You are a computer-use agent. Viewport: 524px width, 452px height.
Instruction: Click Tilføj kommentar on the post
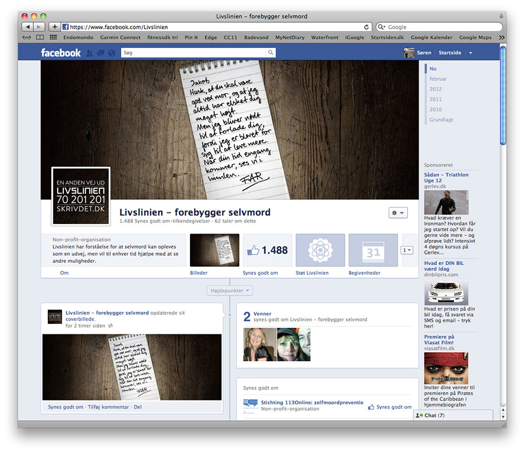click(x=108, y=407)
